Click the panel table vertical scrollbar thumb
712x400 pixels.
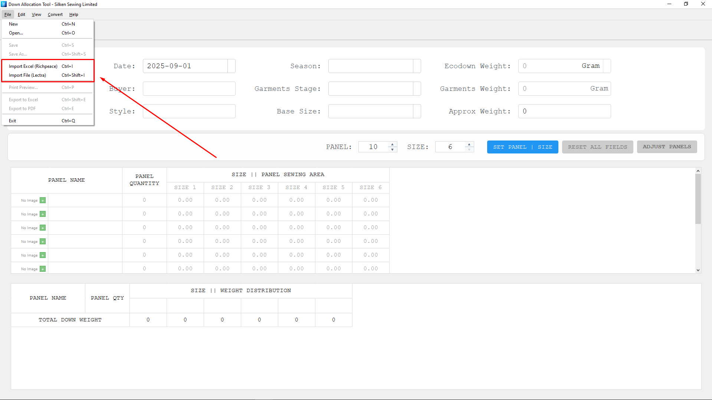[698, 199]
